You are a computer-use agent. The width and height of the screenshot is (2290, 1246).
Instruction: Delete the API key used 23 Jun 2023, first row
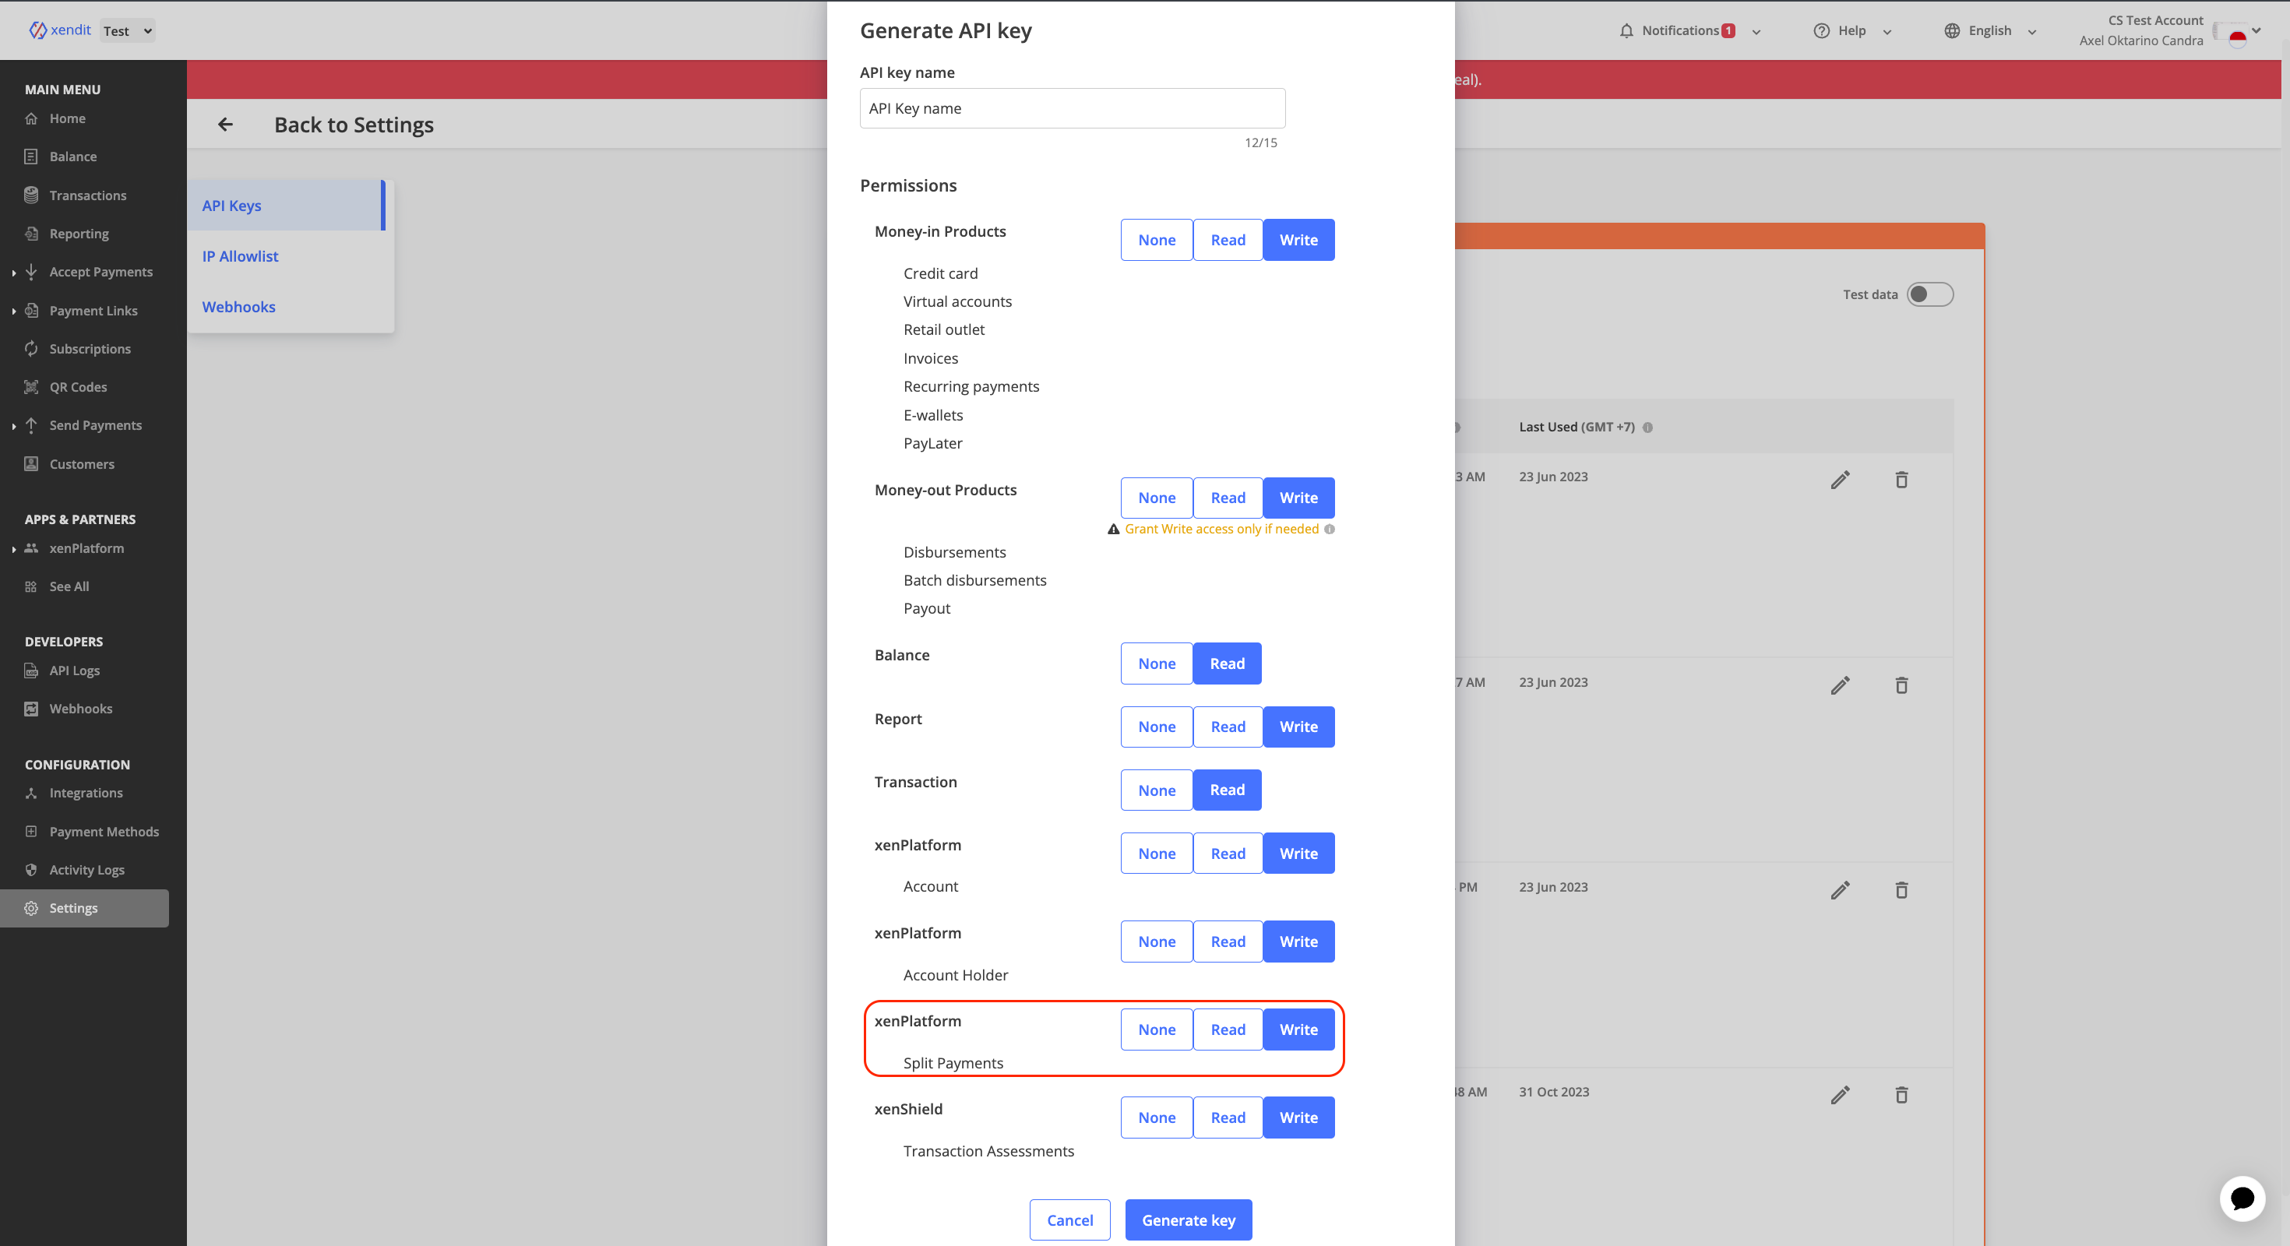[1901, 480]
